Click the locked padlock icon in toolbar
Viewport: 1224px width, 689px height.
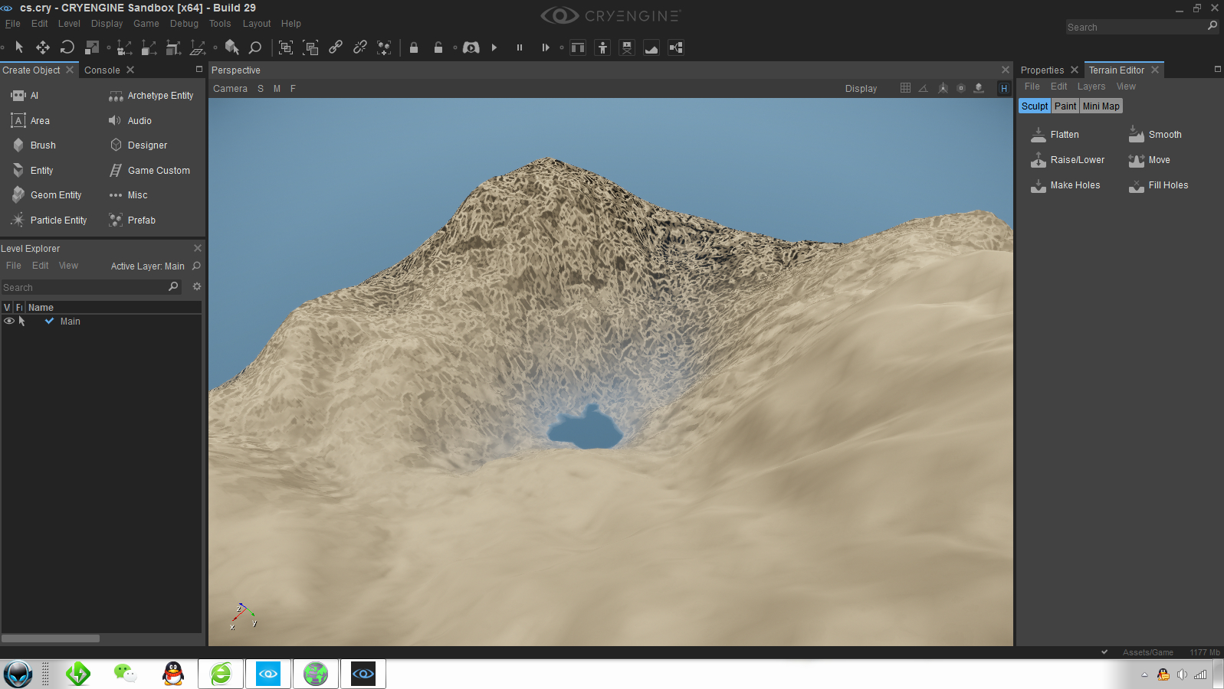click(414, 47)
